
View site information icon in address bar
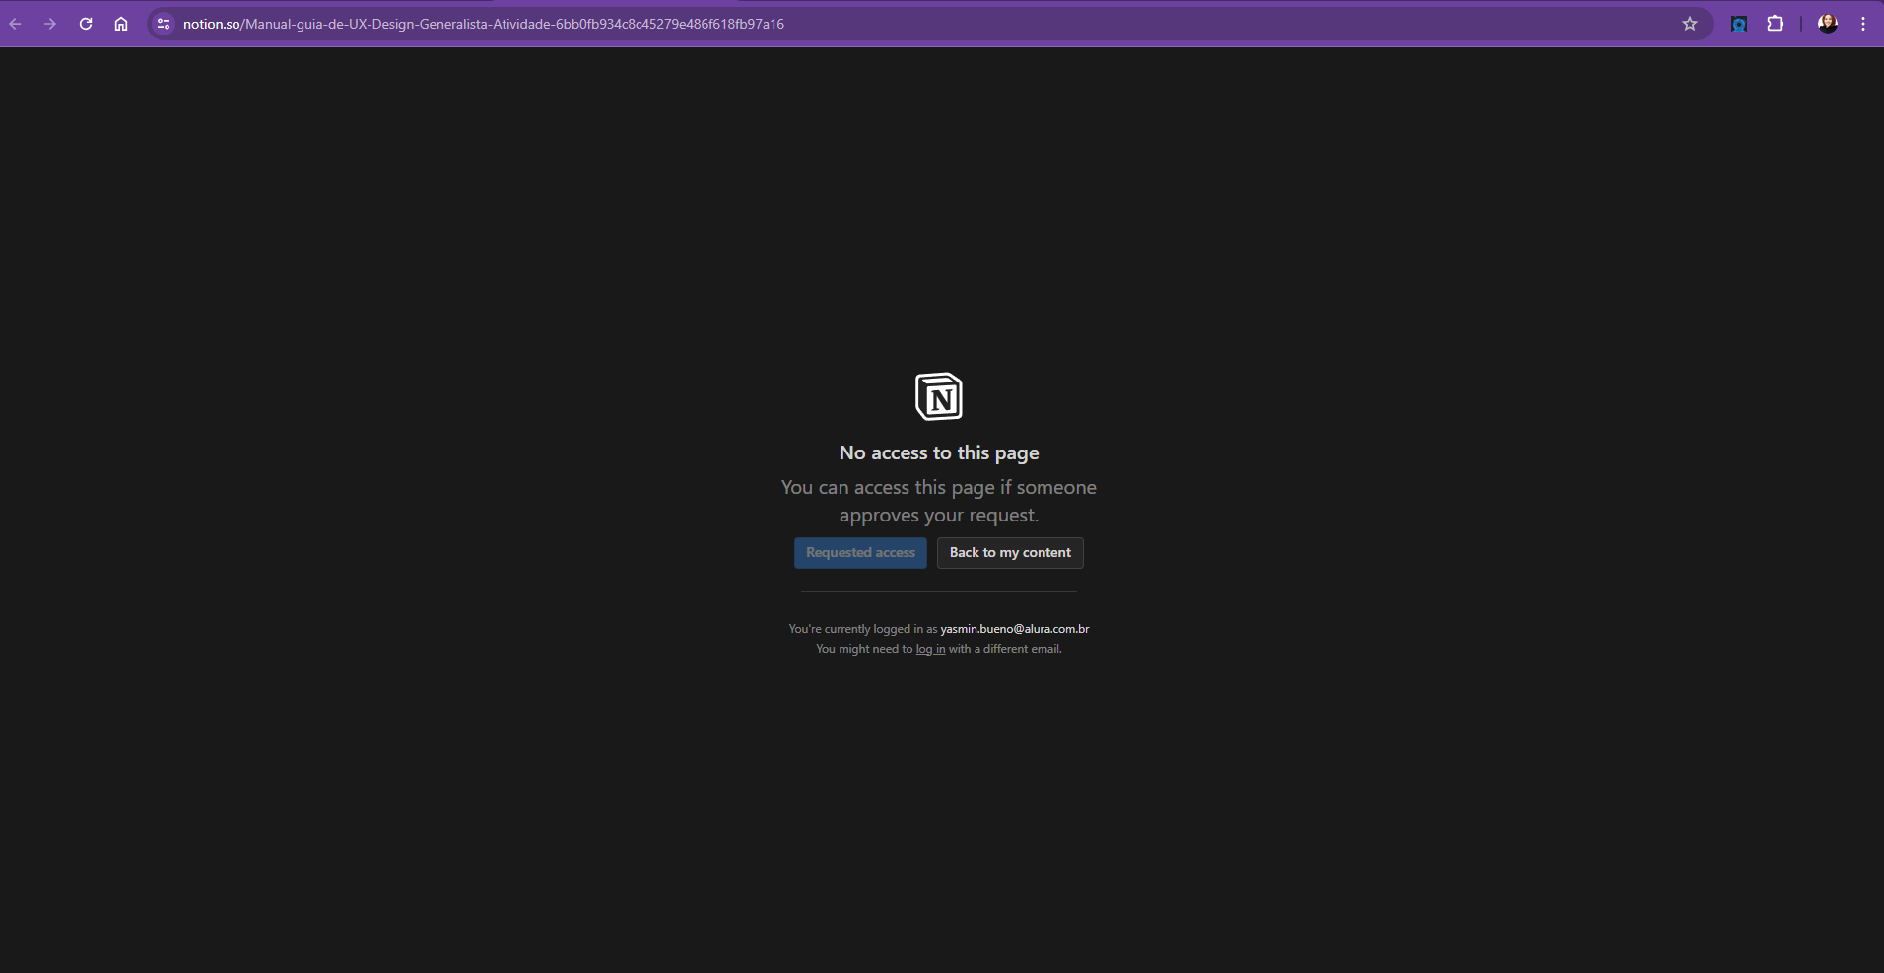165,24
